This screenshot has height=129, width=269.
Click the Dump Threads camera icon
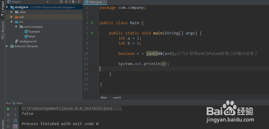pos(8,127)
